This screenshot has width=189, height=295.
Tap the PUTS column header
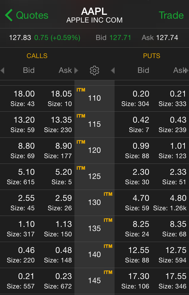coord(152,56)
